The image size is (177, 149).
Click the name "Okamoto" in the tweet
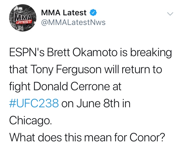95,52
